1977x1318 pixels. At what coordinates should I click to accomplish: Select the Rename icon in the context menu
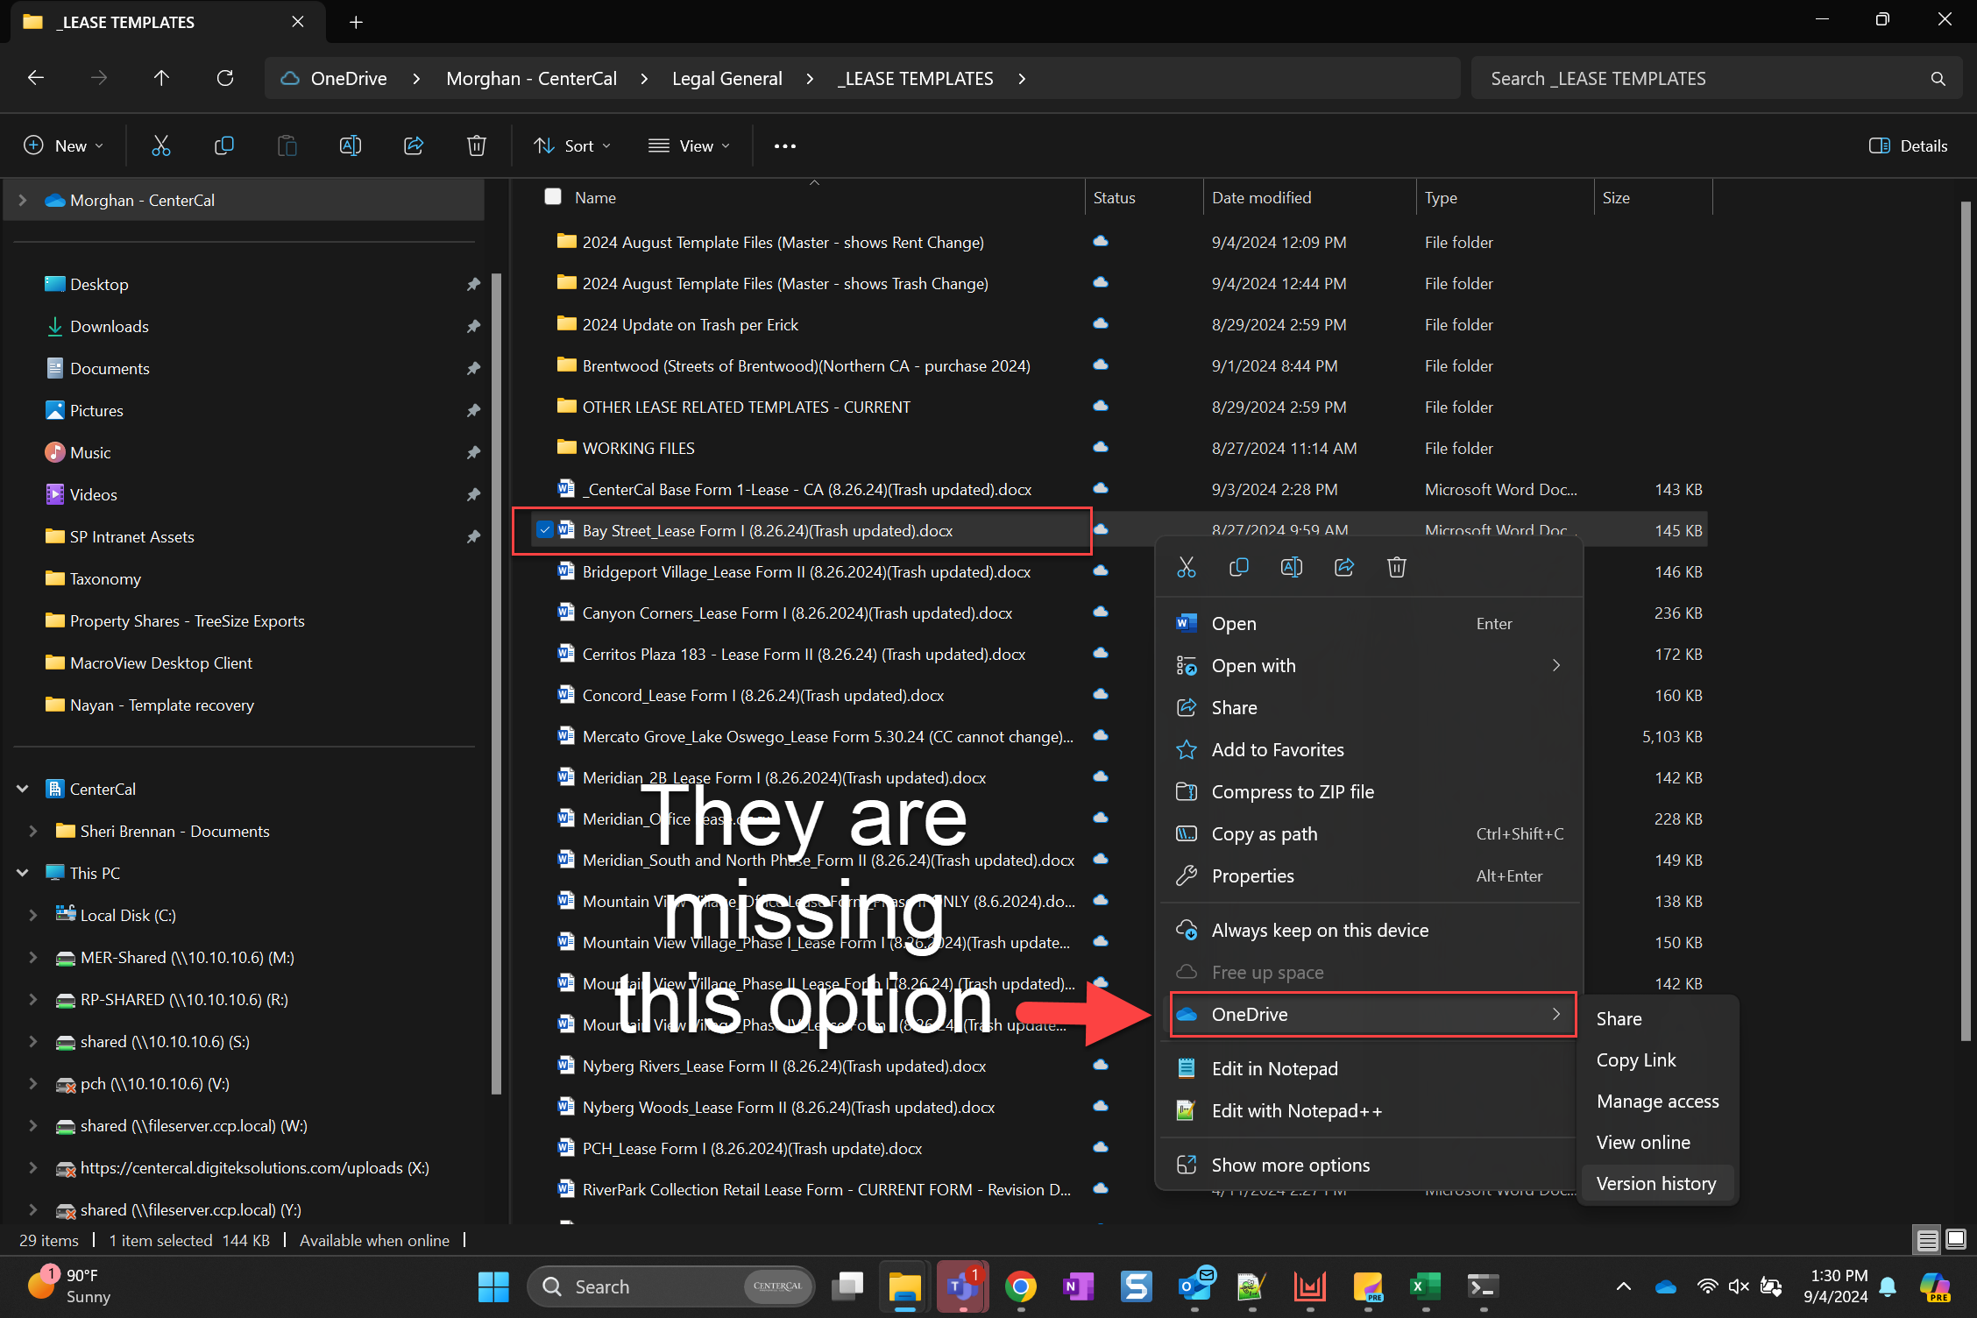[x=1291, y=567]
